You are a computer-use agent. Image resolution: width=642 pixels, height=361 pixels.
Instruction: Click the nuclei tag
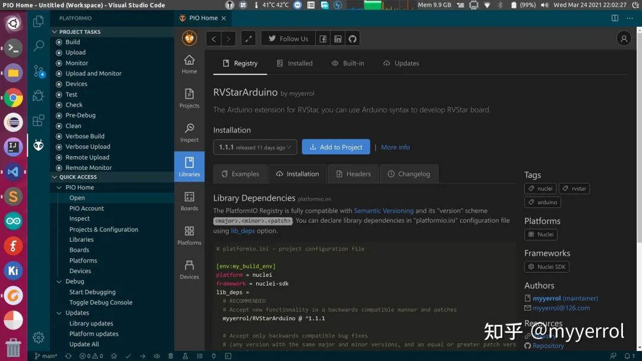click(540, 188)
